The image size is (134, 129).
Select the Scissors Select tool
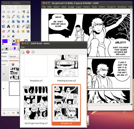(x=28, y=12)
